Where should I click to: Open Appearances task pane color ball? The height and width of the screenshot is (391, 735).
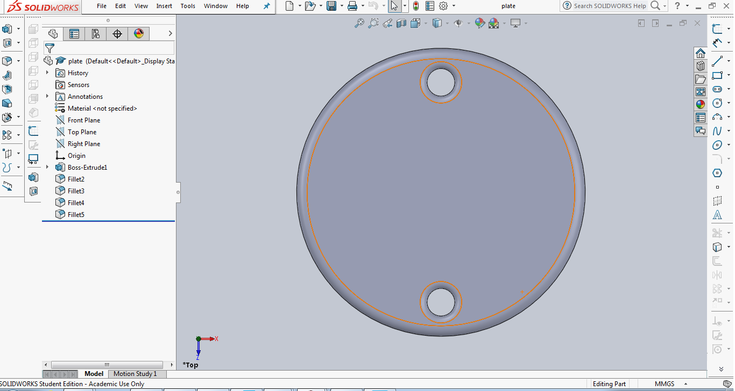coord(700,105)
